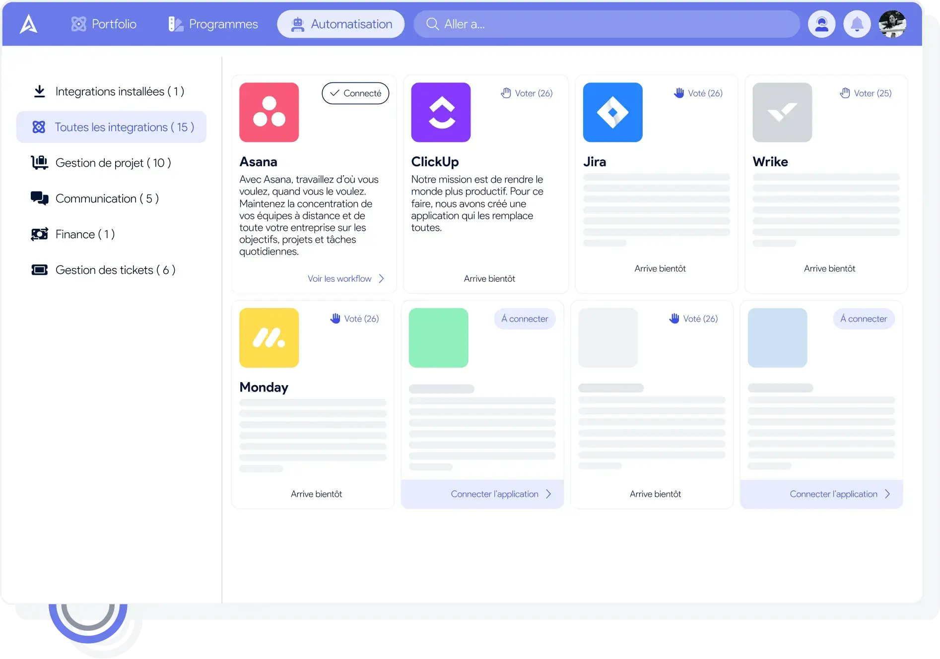Click the Jira title text

click(595, 162)
